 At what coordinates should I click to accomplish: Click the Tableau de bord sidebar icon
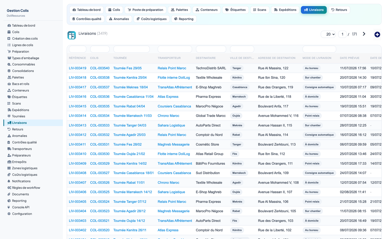coord(9,25)
